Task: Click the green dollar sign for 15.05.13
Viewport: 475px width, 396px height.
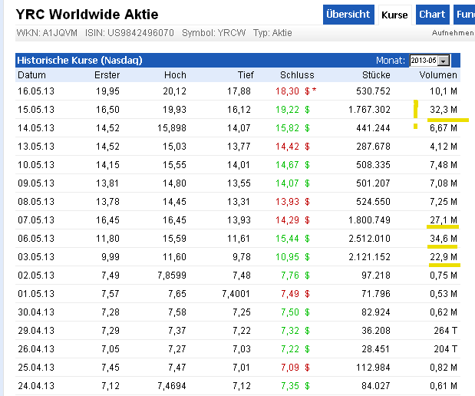Action: pos(307,110)
